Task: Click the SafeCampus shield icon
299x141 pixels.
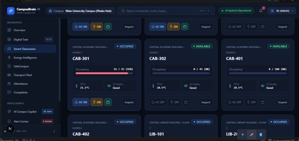Action: (x=9, y=66)
